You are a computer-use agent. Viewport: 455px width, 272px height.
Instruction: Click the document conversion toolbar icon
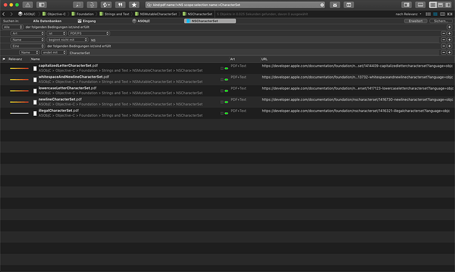[92, 5]
